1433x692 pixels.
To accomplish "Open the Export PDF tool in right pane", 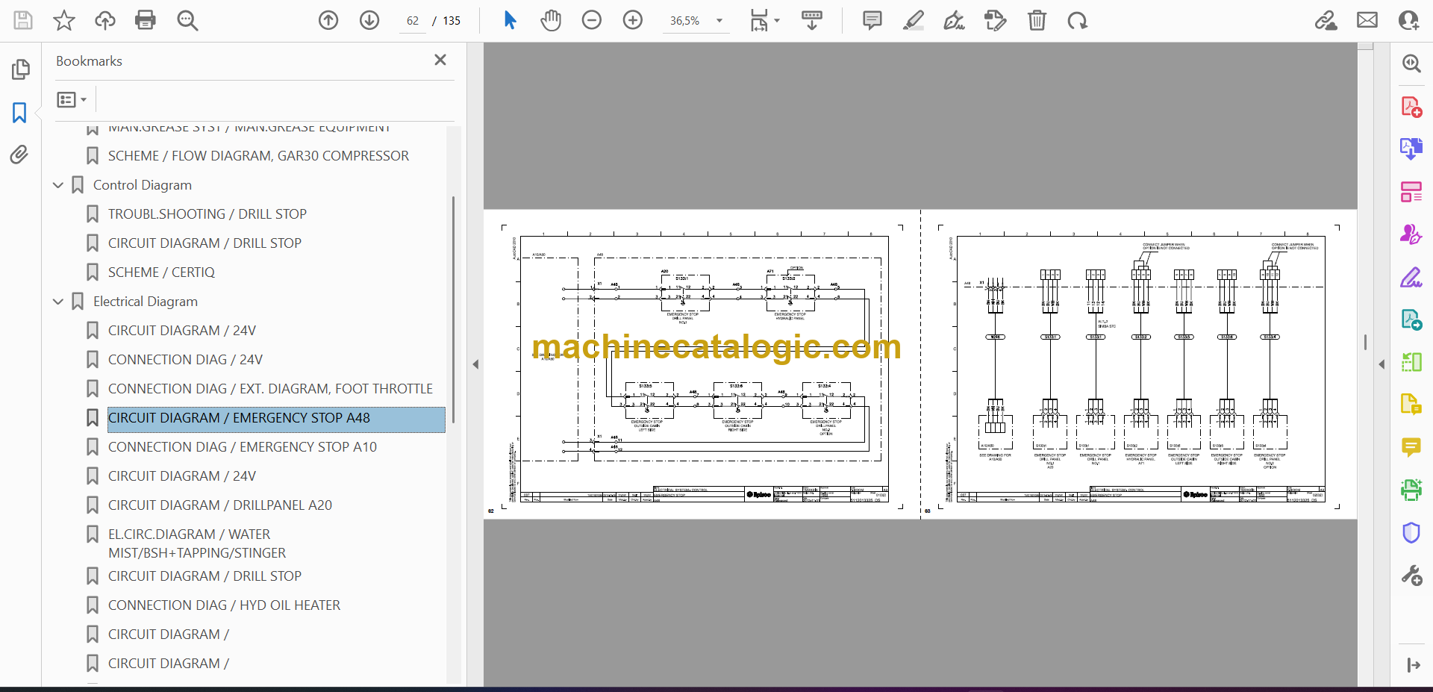I will [x=1411, y=149].
